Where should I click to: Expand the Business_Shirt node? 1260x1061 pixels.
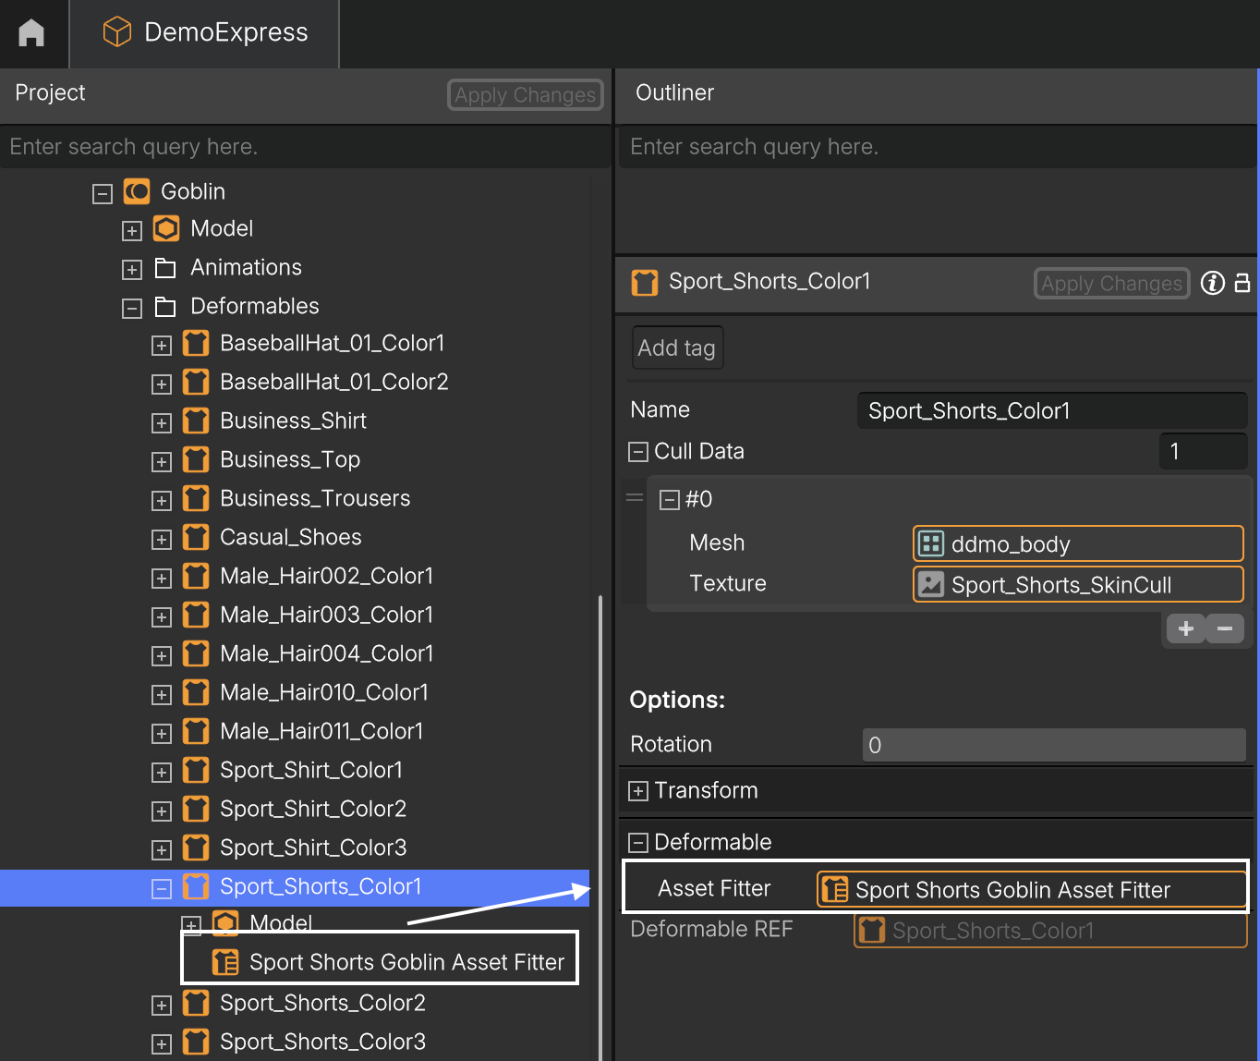click(x=162, y=422)
